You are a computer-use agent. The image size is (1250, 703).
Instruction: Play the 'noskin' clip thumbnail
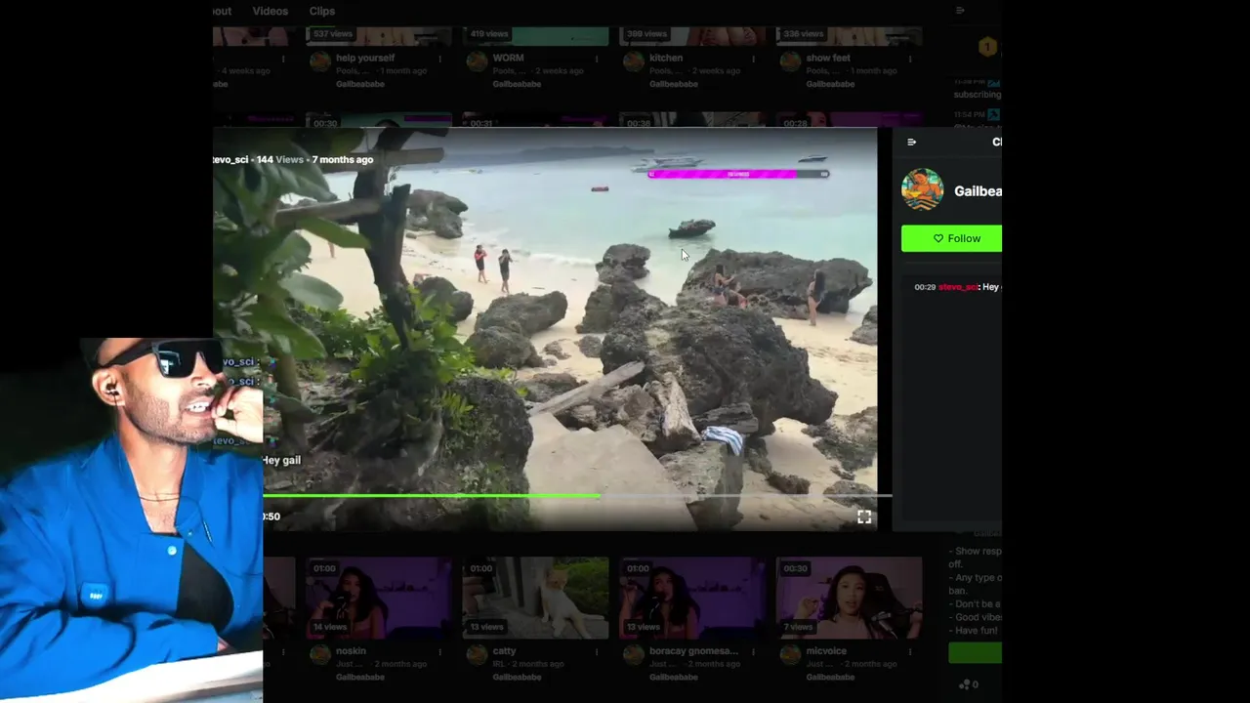tap(378, 599)
